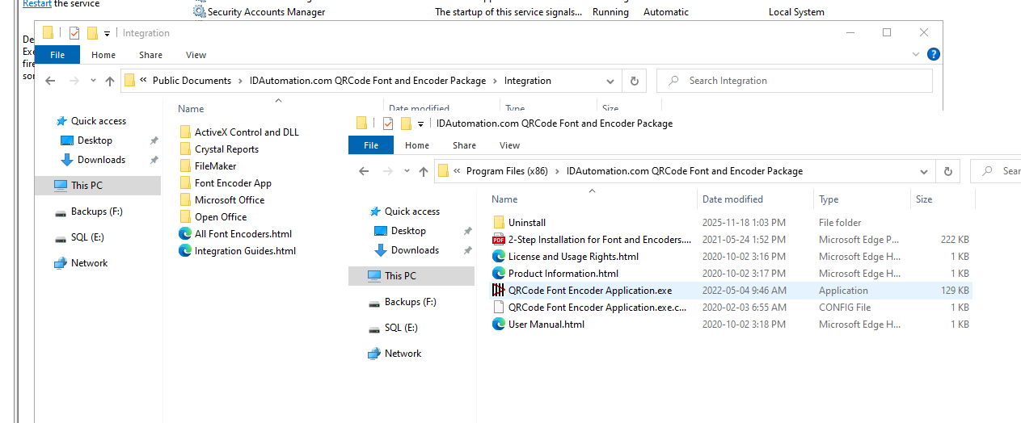Open address bar history dropdown in front window

[x=924, y=171]
